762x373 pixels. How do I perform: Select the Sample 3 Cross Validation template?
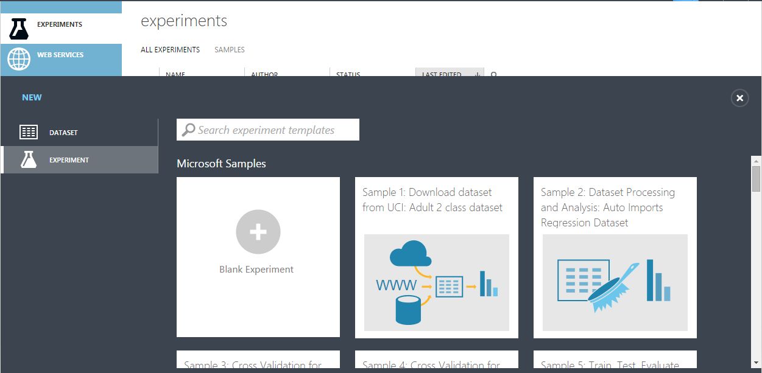tap(258, 362)
